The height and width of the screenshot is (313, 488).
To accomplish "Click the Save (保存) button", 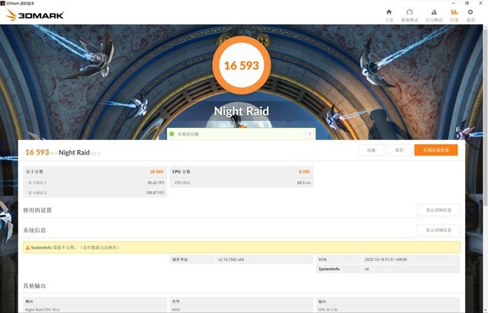I will [x=399, y=150].
